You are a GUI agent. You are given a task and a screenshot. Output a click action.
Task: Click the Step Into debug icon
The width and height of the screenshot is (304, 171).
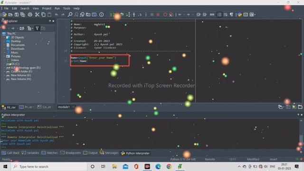(x=134, y=15)
